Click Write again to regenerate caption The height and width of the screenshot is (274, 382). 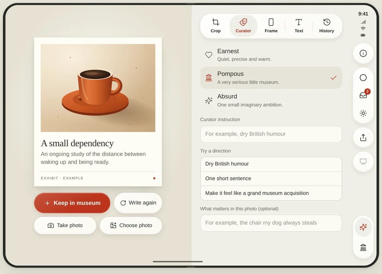[138, 203]
